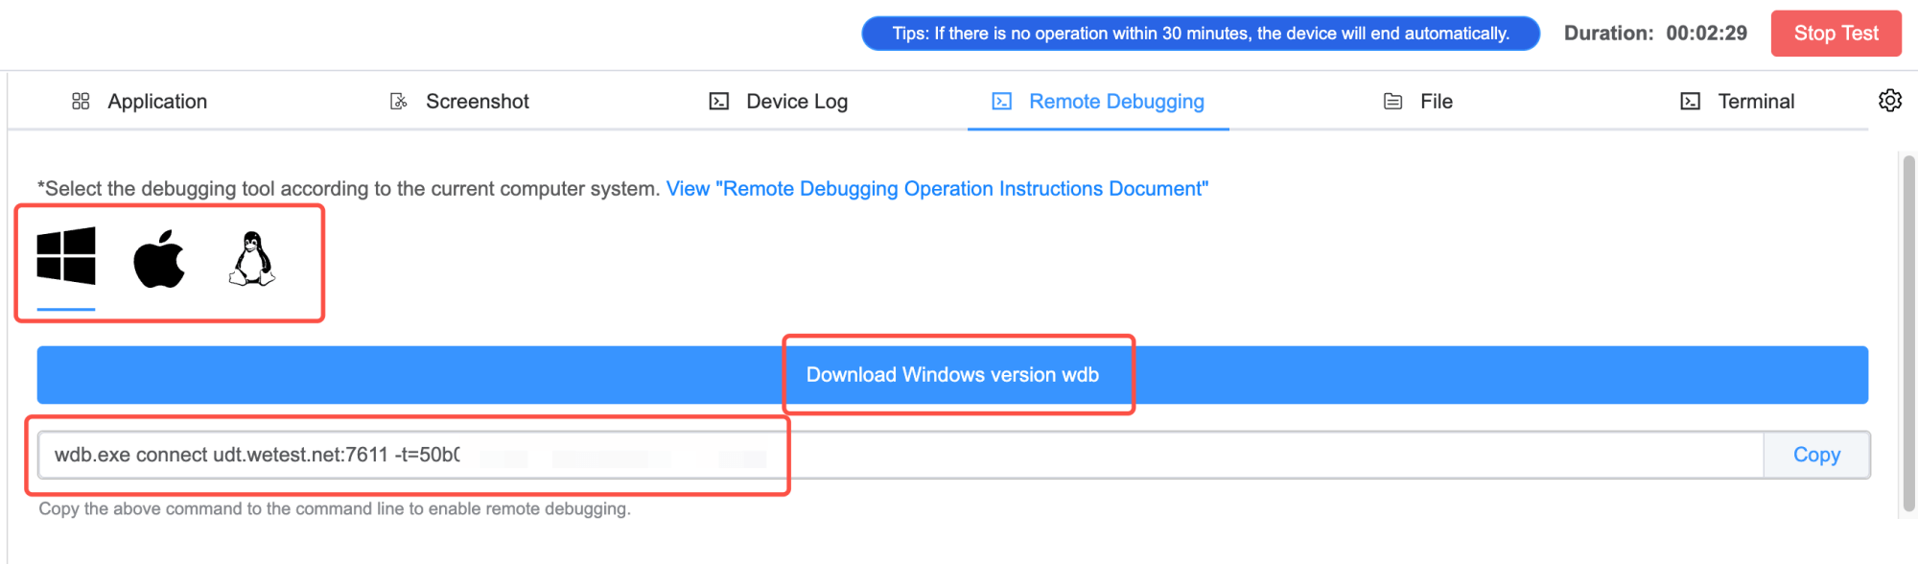1918x564 pixels.
Task: Click the "Select the debugging tool" instruction text
Action: (x=349, y=189)
